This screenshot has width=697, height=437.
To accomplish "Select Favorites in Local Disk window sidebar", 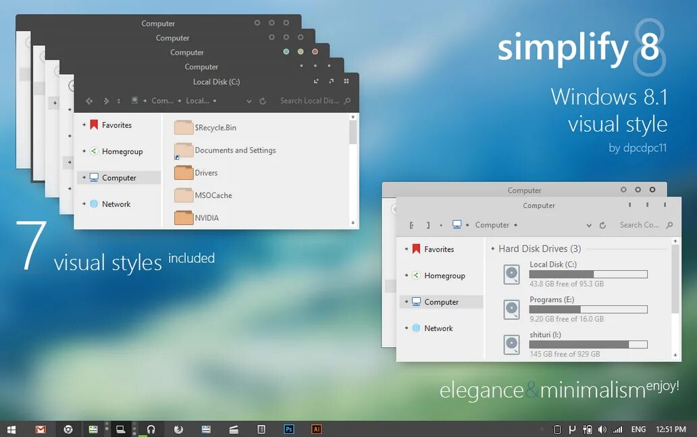I will (x=116, y=126).
